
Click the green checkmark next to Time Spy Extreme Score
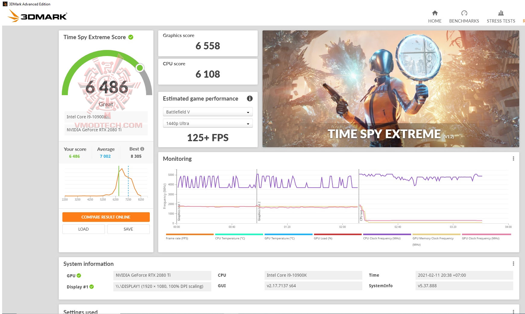coord(130,37)
